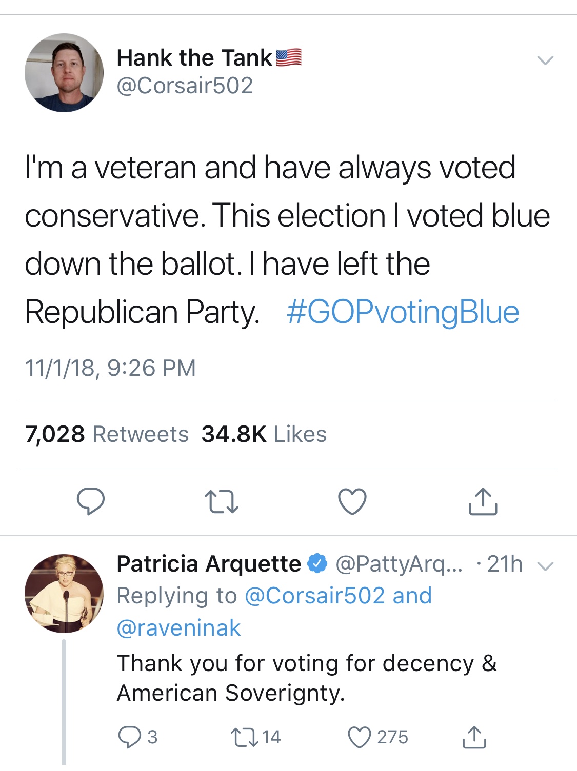Share Patricia Arquette's reply
This screenshot has height=771, width=577.
(x=474, y=737)
